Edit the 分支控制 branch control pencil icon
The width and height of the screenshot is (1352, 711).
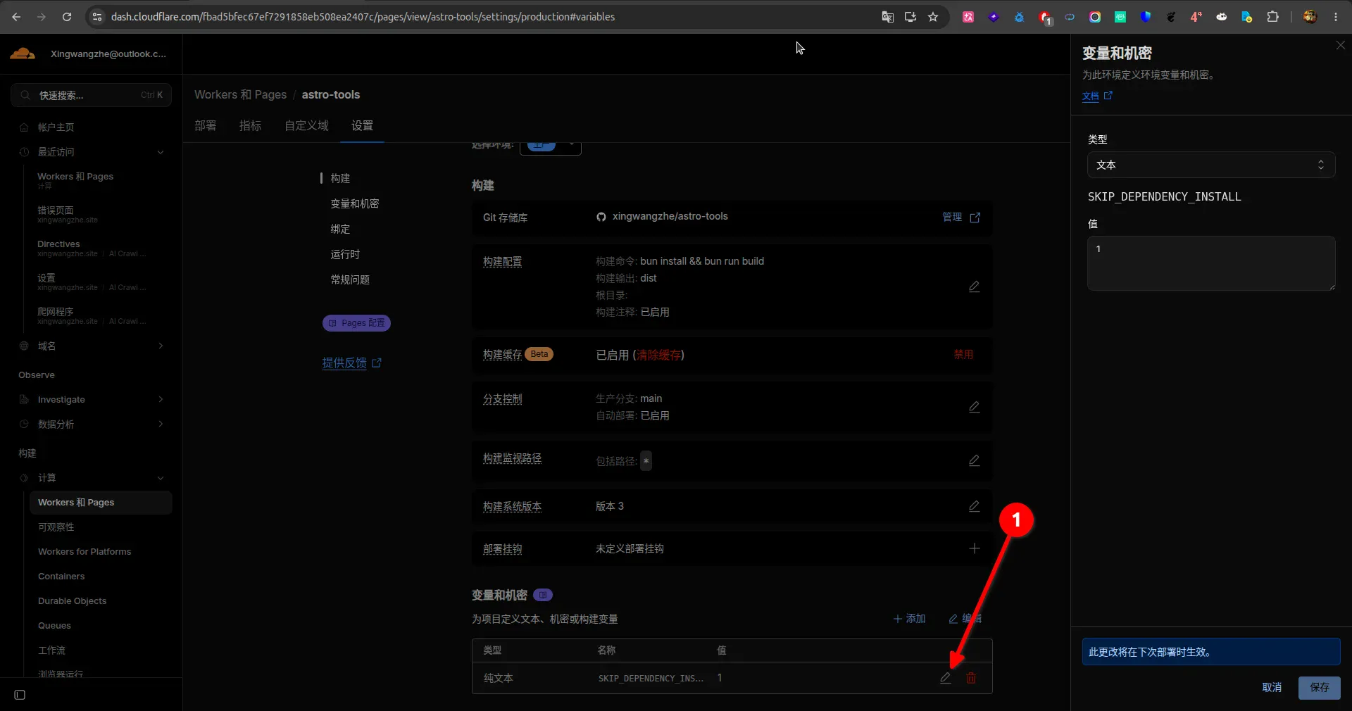coord(975,407)
